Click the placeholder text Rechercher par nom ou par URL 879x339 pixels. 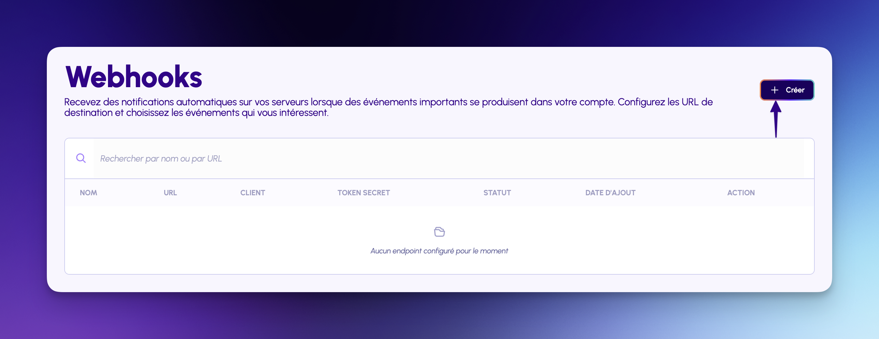point(161,158)
